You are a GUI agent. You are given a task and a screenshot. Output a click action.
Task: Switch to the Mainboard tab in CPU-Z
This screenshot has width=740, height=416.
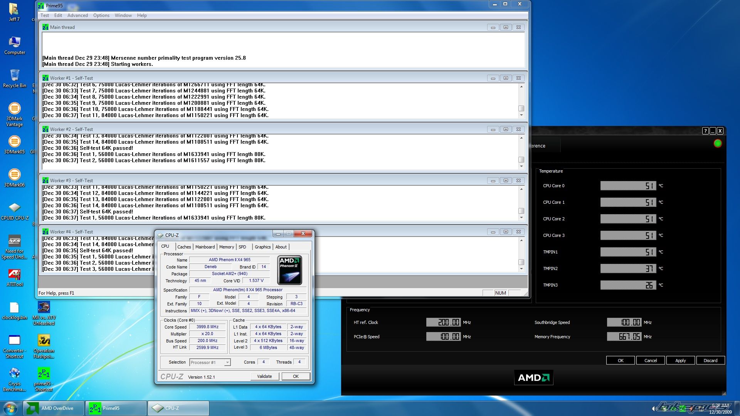(205, 247)
